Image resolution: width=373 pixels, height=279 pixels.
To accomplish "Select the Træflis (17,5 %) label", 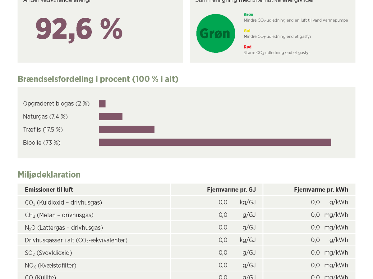I will tap(43, 130).
